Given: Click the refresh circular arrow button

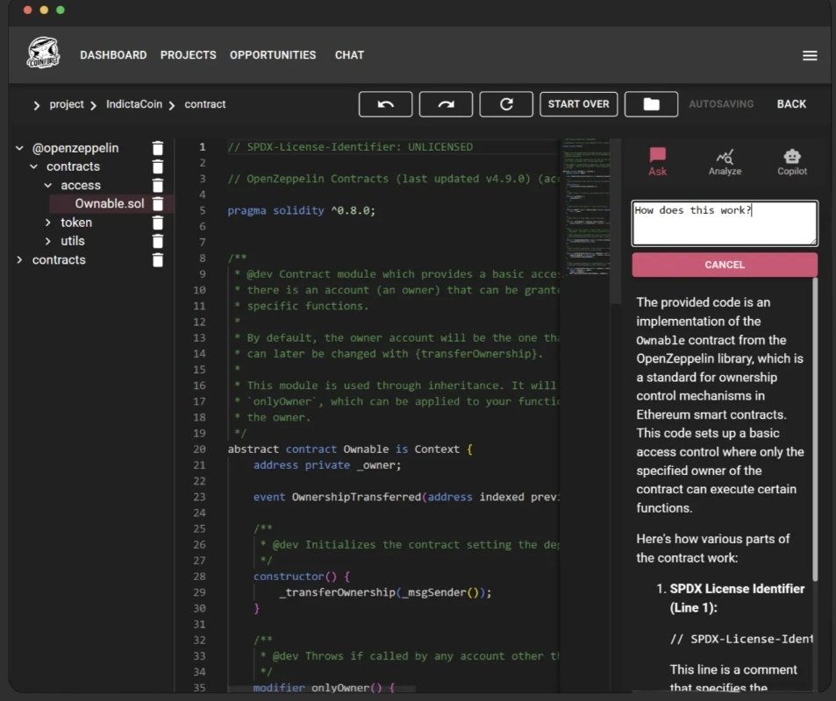Looking at the screenshot, I should coord(506,104).
